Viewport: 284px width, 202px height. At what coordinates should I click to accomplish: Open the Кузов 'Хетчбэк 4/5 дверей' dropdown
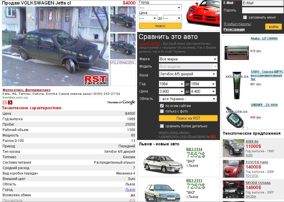[x=188, y=74]
